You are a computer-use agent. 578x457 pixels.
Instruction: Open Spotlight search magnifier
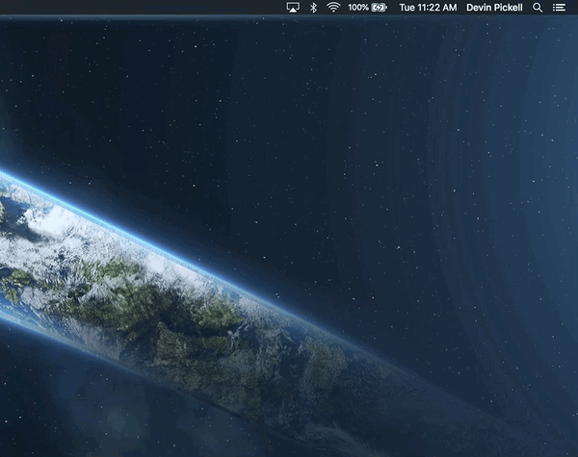point(538,8)
